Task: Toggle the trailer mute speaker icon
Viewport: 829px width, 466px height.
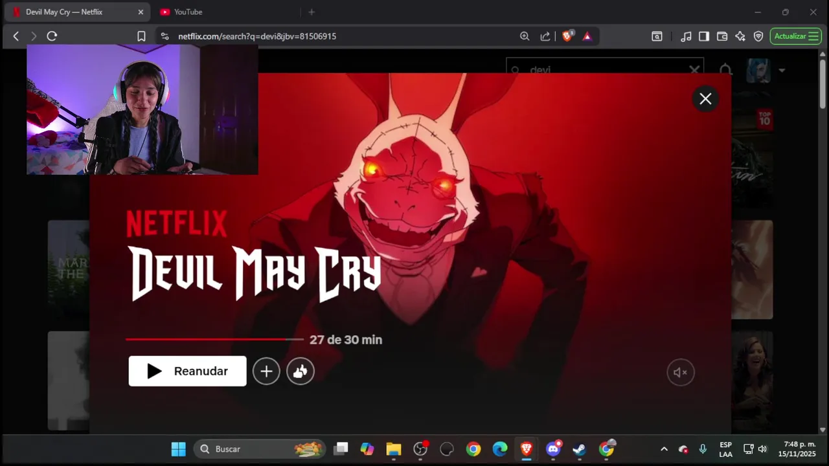Action: [x=680, y=372]
